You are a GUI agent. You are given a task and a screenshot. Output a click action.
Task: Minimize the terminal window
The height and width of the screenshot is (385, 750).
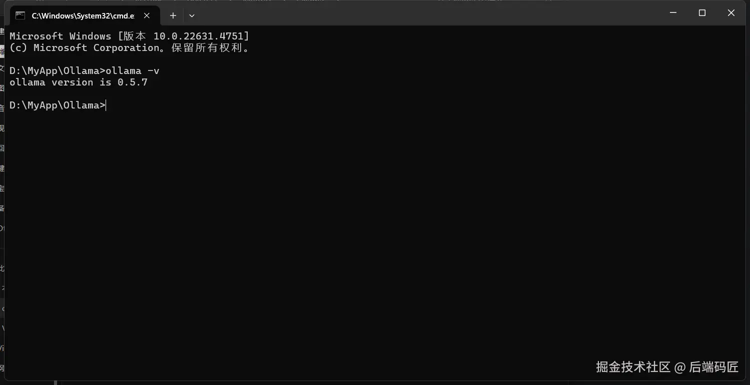[x=673, y=13]
